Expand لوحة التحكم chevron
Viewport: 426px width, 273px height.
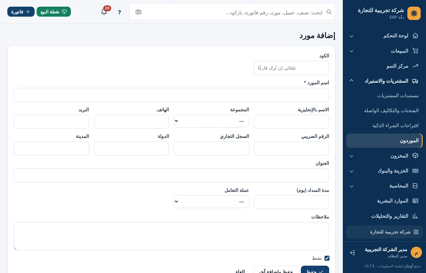click(x=351, y=36)
